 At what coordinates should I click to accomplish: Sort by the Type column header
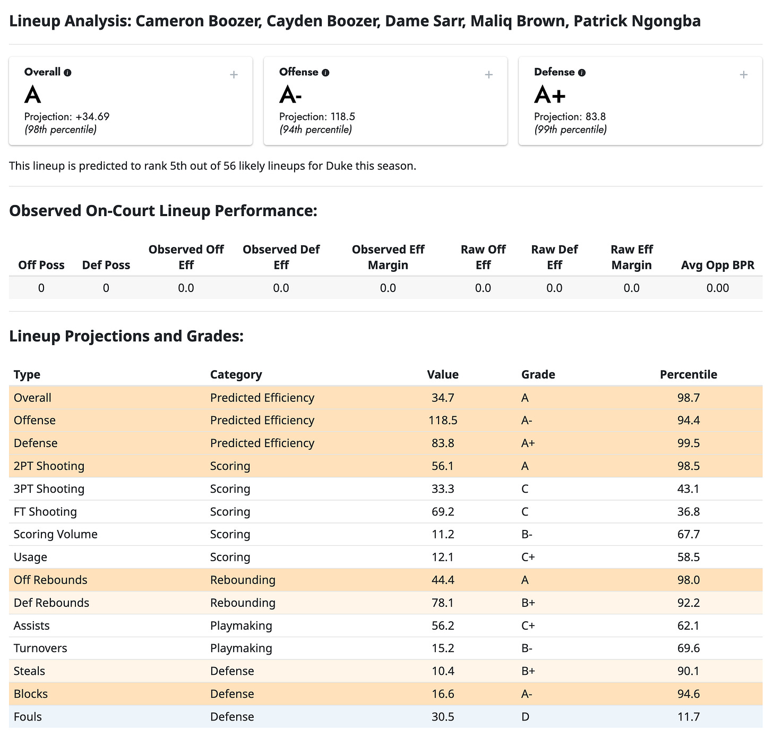27,374
